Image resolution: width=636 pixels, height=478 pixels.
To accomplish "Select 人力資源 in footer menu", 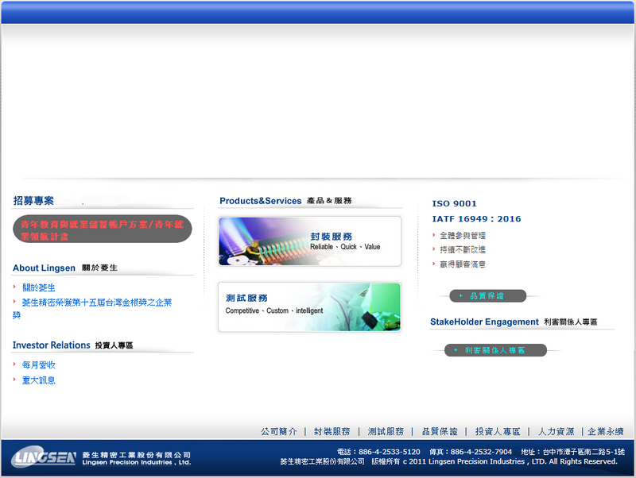I will [x=556, y=431].
